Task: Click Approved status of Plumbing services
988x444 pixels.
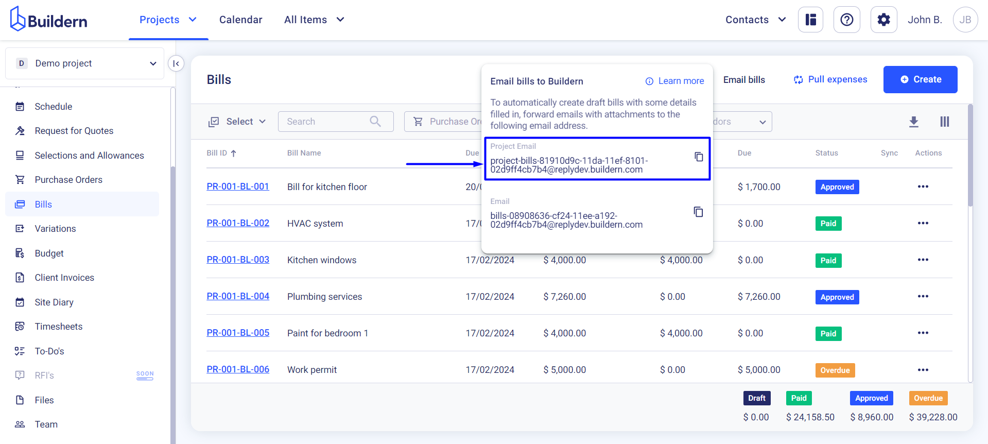Action: pyautogui.click(x=837, y=297)
